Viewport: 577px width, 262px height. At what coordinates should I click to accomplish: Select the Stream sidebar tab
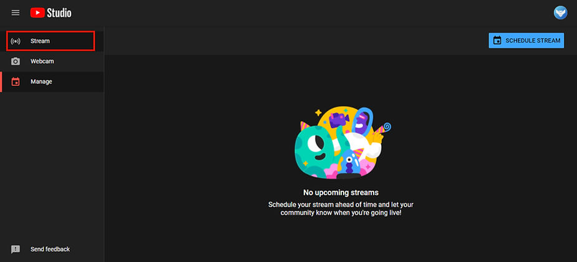tap(51, 41)
